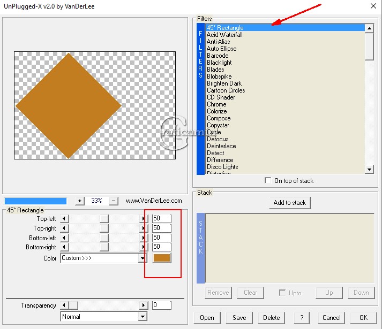This screenshot has height=329, width=382.
Task: Click the Remove button
Action: [x=218, y=293]
